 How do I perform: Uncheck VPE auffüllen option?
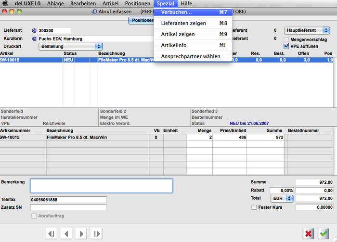click(286, 46)
